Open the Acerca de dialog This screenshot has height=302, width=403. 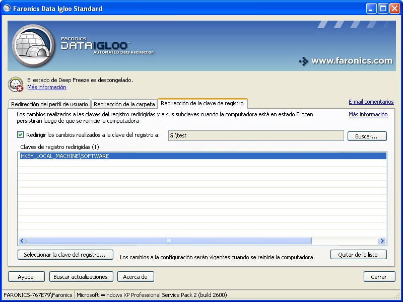[x=136, y=276]
